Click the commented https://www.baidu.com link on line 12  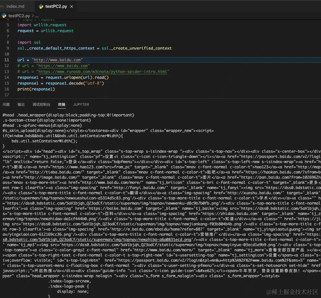tap(63, 66)
